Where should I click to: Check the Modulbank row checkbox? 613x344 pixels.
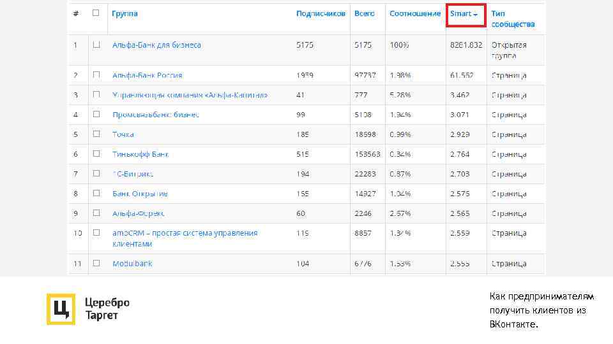96,263
